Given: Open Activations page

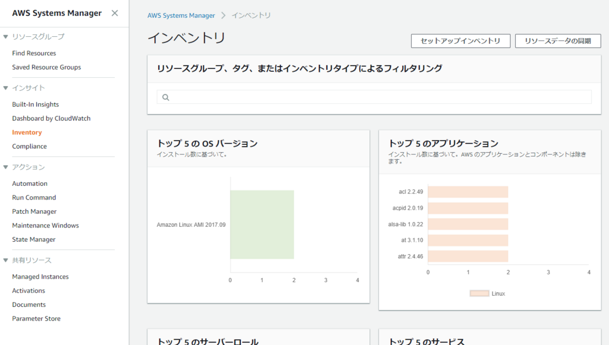Looking at the screenshot, I should pos(29,290).
